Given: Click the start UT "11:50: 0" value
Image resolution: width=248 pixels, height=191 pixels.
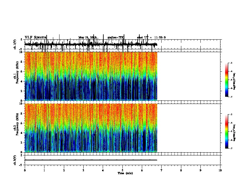Looking at the screenshot, I should (160, 37).
